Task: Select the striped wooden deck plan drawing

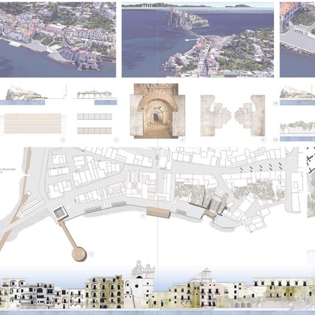Action: coord(33,123)
